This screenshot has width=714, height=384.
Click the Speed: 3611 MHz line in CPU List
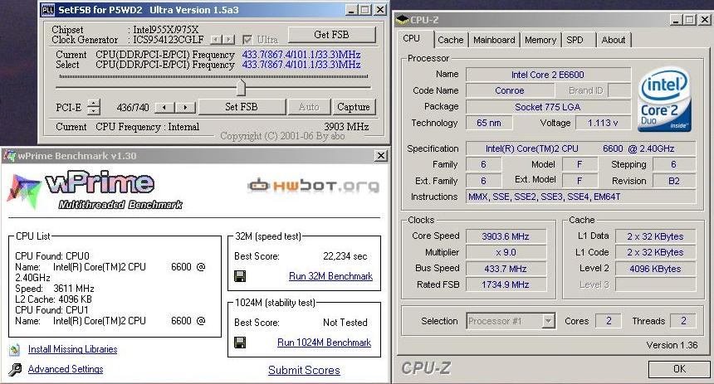coord(55,289)
